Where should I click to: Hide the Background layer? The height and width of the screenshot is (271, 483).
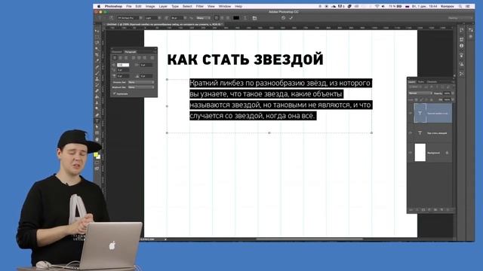[411, 152]
